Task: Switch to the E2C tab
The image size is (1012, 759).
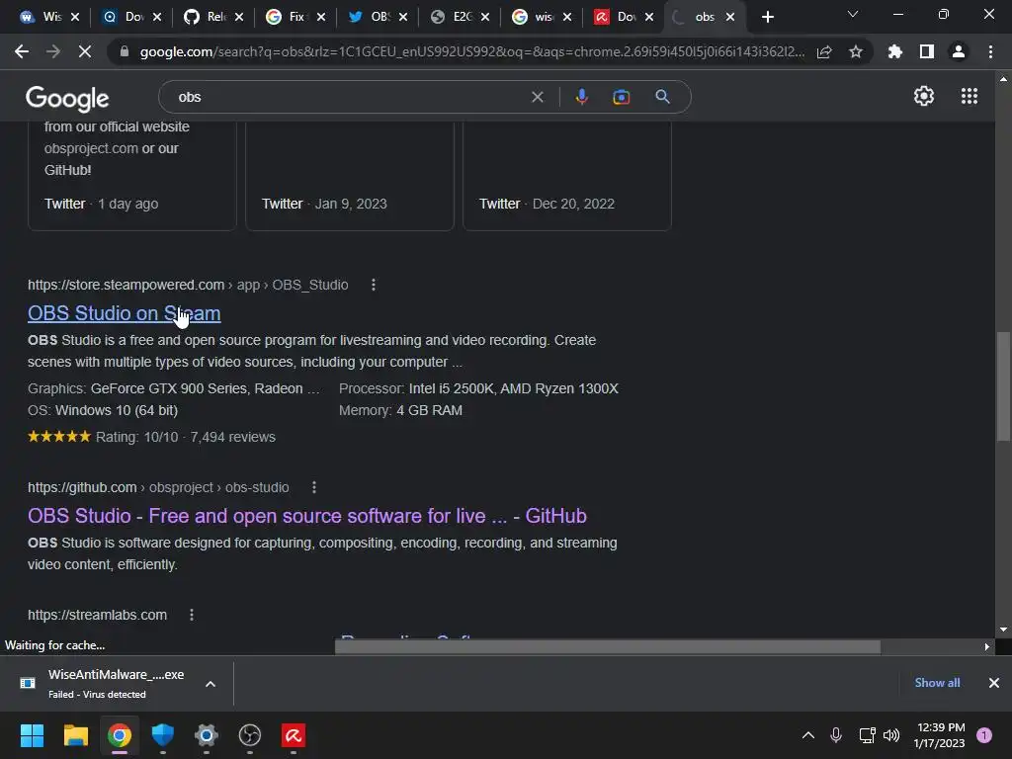Action: tap(453, 17)
